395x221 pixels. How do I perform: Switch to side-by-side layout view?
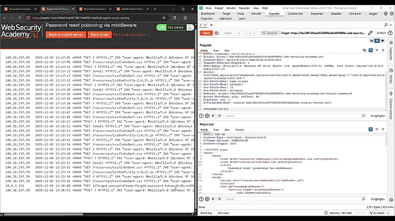(371, 40)
